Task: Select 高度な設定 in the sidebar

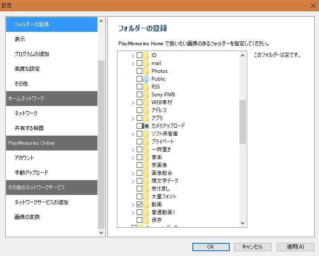Action: [52, 69]
